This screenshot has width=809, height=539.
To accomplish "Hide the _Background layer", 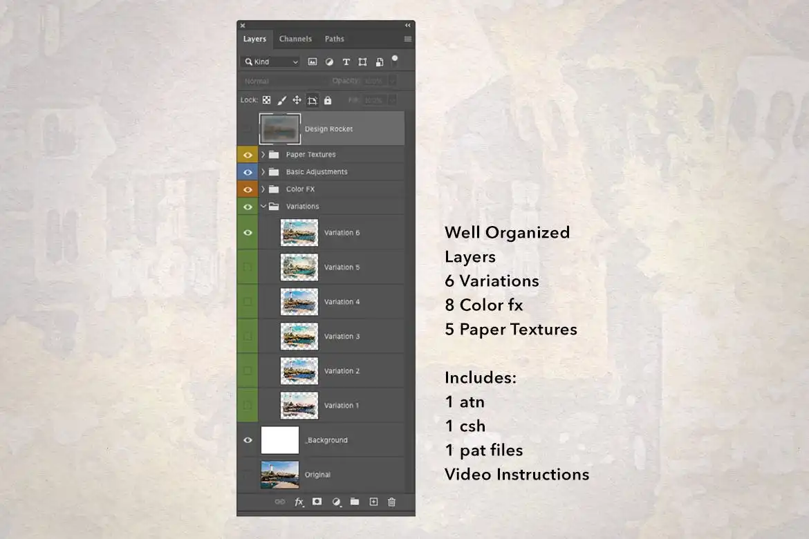I will (248, 440).
